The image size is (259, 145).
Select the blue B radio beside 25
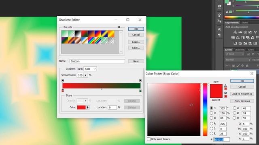[x=211, y=133]
